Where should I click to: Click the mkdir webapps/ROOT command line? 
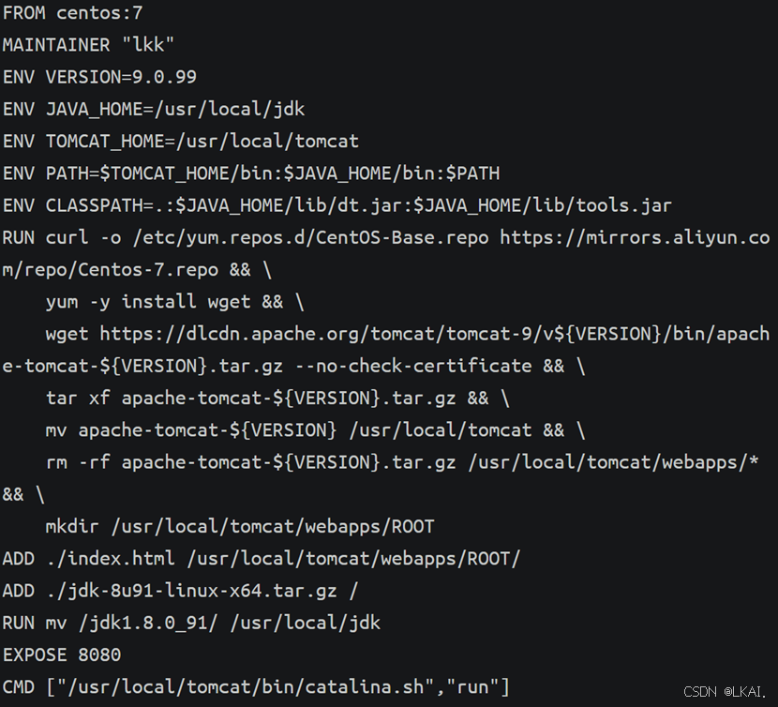(240, 526)
